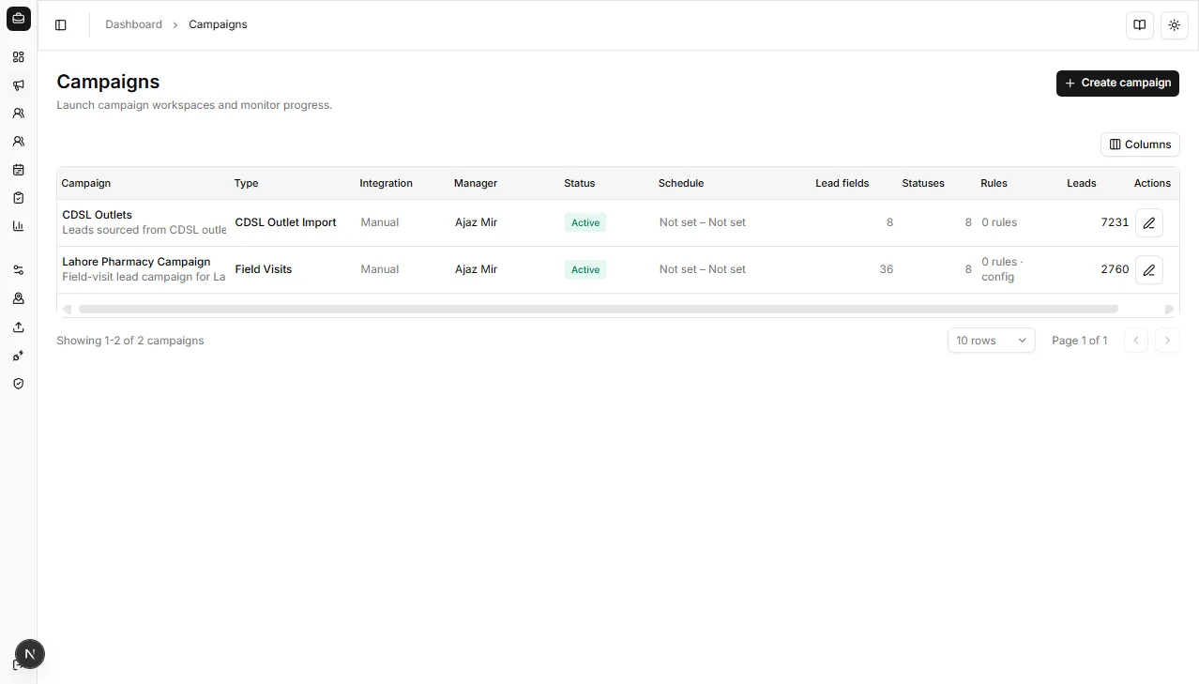Image resolution: width=1199 pixels, height=684 pixels.
Task: Open the upload arrow sidebar icon
Action: point(18,327)
